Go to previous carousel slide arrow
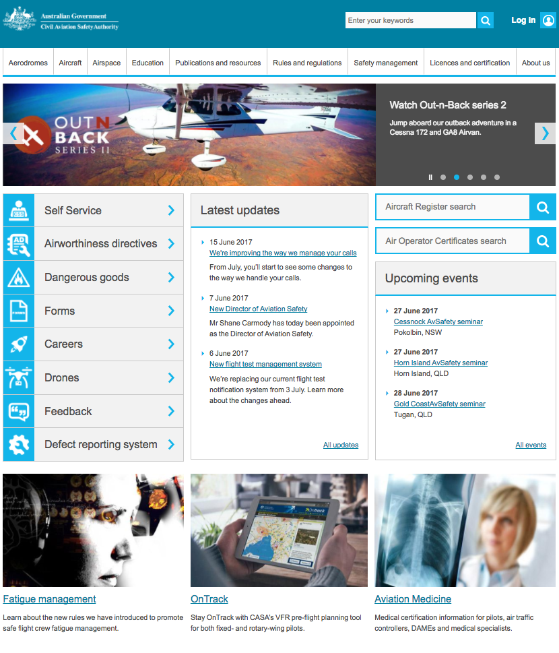The width and height of the screenshot is (559, 653). click(x=13, y=133)
